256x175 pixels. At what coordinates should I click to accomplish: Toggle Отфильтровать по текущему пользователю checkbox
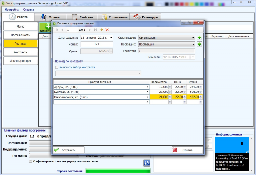coord(30,161)
